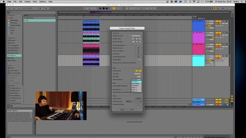This screenshot has height=138, width=246.
Task: Click the Bluetooth icon in menu bar
Action: coord(190,2)
